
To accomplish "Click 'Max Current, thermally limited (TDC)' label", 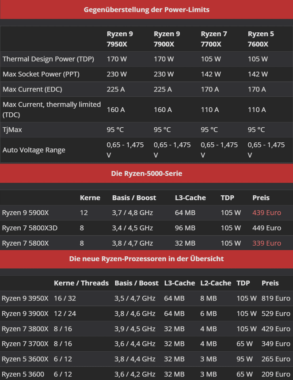I will (x=52, y=110).
